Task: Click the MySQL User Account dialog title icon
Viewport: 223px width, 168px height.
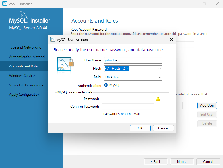Action: 53,40
